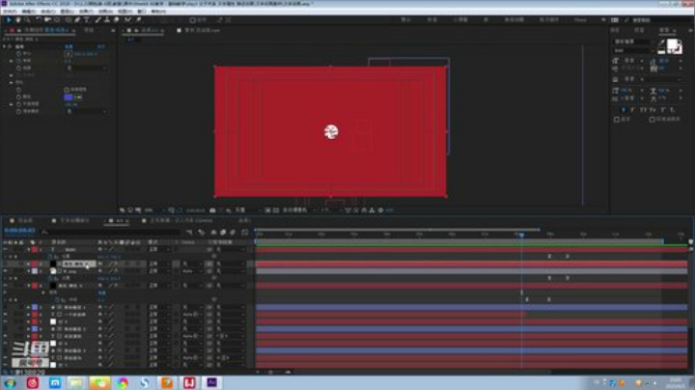Open the blue color swatch in Effect Controls
Viewport: 695px width, 390px height.
(69, 97)
